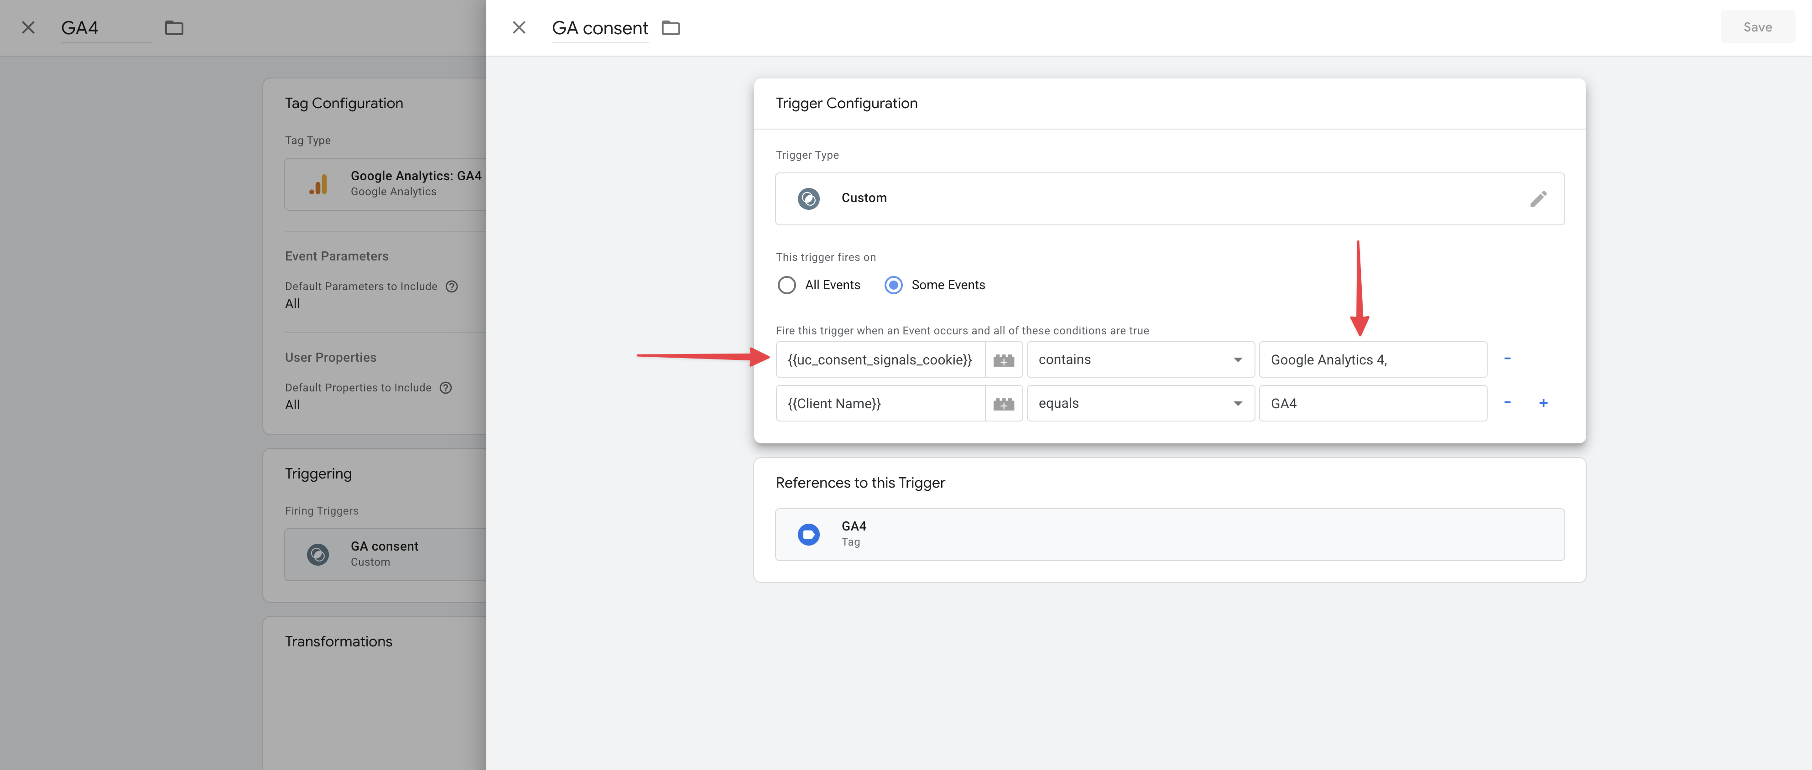The image size is (1812, 770).
Task: Edit the GA consent trigger name
Action: 600,28
